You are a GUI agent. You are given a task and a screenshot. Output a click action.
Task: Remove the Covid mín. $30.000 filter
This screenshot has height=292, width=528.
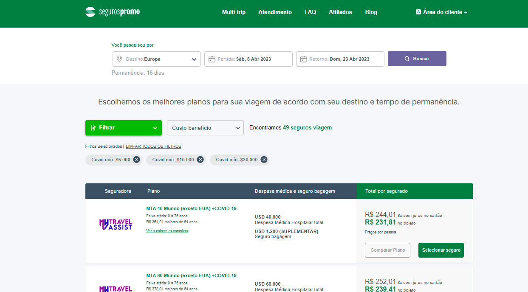coord(264,160)
